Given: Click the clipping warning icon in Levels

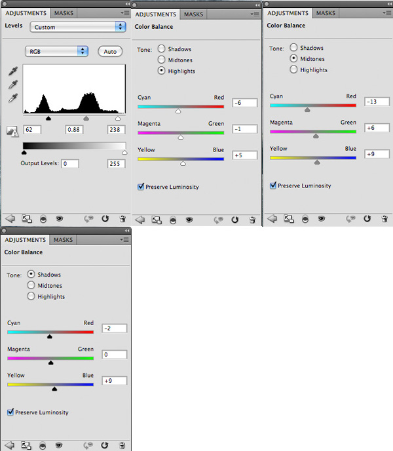Looking at the screenshot, I should click(12, 131).
